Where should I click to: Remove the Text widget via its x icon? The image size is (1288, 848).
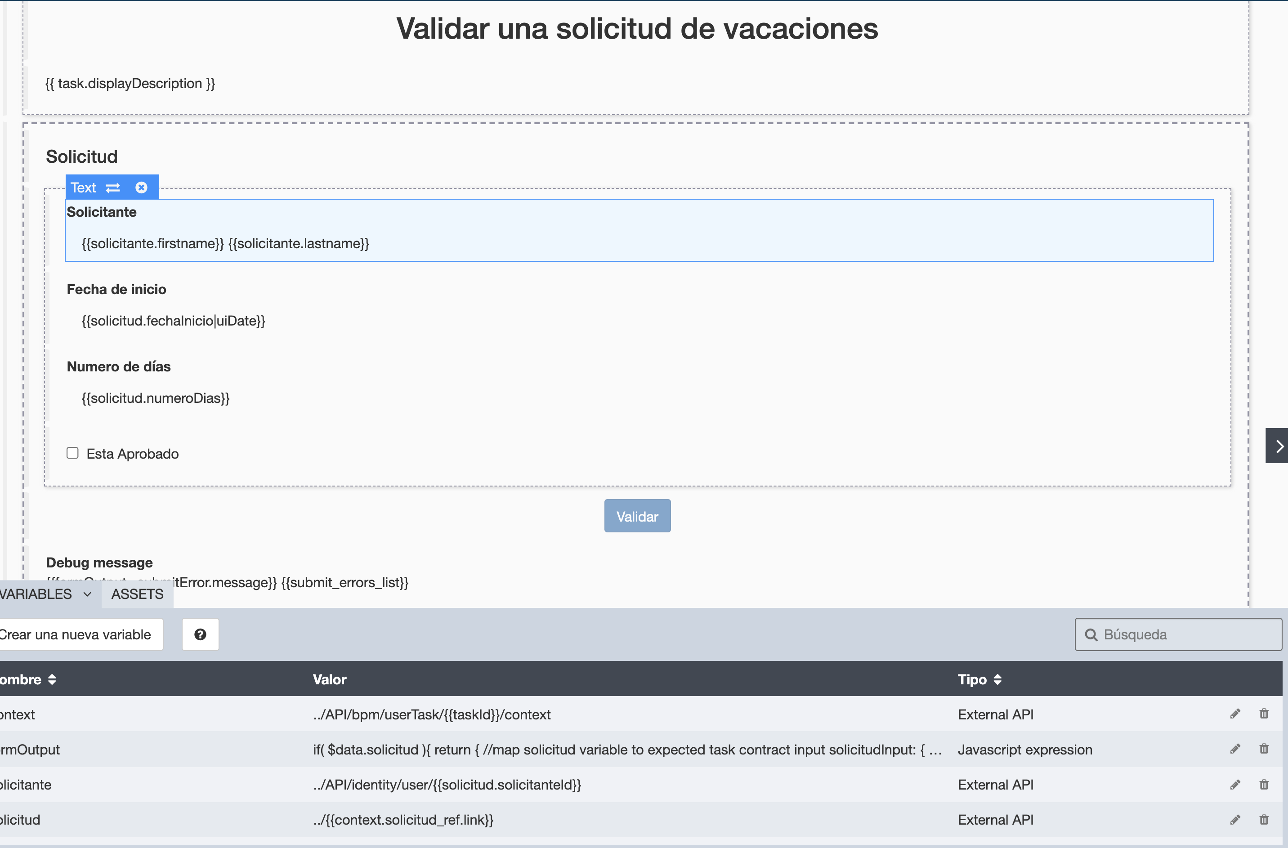pos(141,188)
